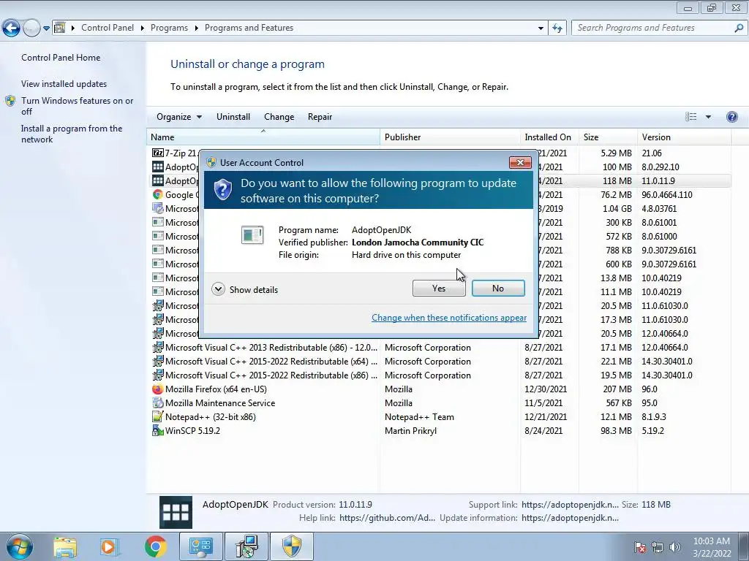Go back with the back arrow button

pyautogui.click(x=11, y=28)
